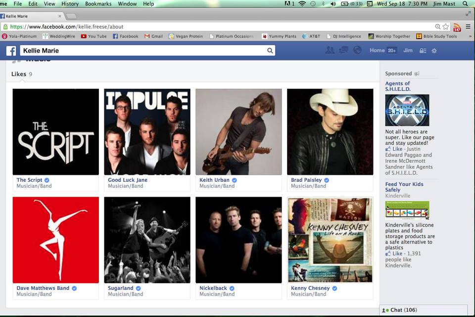Open the History menu
Image resolution: width=475 pixels, height=317 pixels.
pyautogui.click(x=70, y=3)
